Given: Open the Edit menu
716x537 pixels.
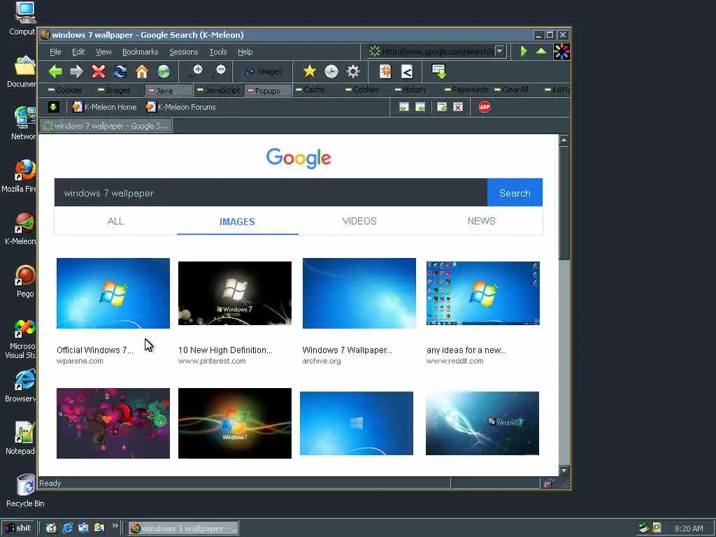Looking at the screenshot, I should 78,52.
